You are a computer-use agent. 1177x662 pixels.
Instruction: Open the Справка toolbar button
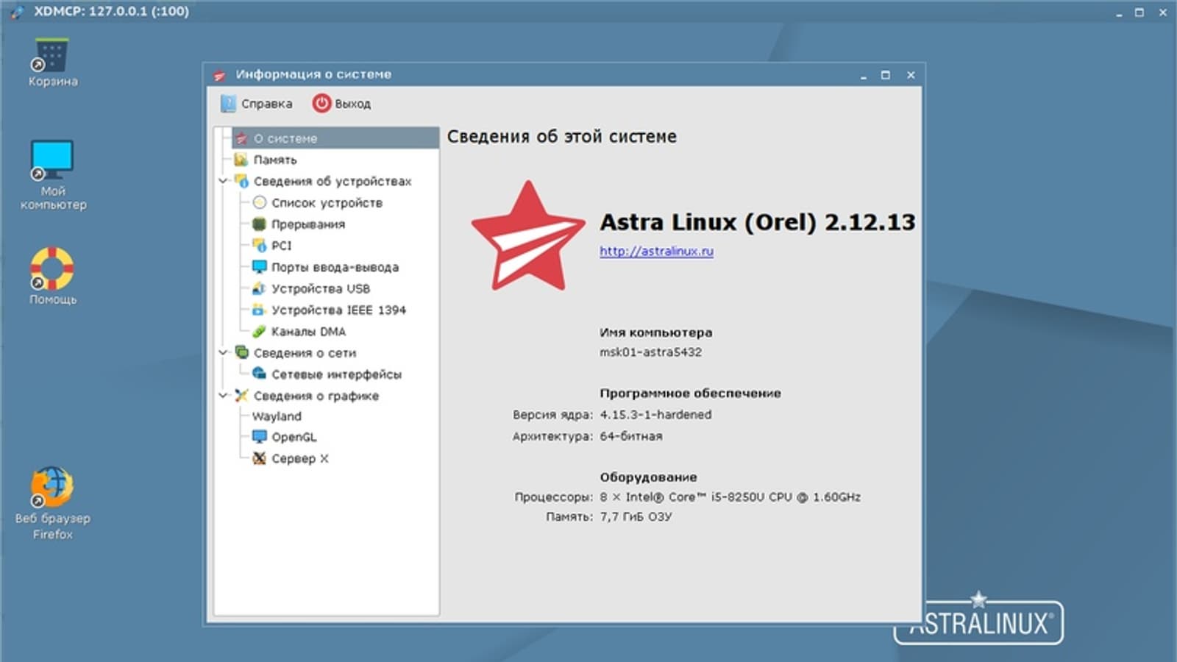pyautogui.click(x=256, y=104)
